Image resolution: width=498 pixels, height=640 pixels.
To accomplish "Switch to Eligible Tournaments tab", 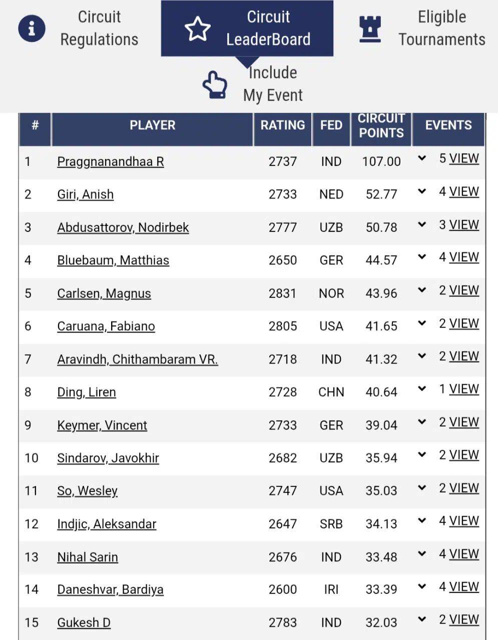I will click(441, 28).
